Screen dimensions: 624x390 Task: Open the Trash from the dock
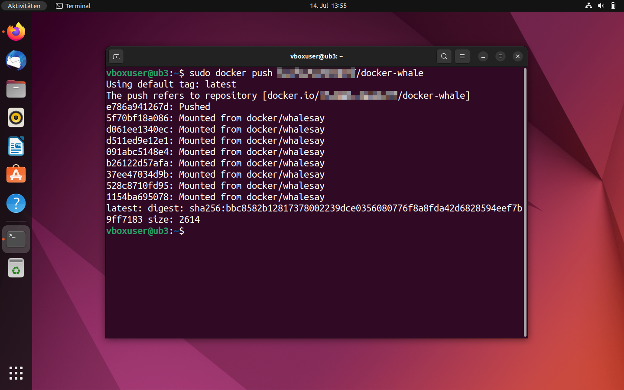pyautogui.click(x=16, y=268)
